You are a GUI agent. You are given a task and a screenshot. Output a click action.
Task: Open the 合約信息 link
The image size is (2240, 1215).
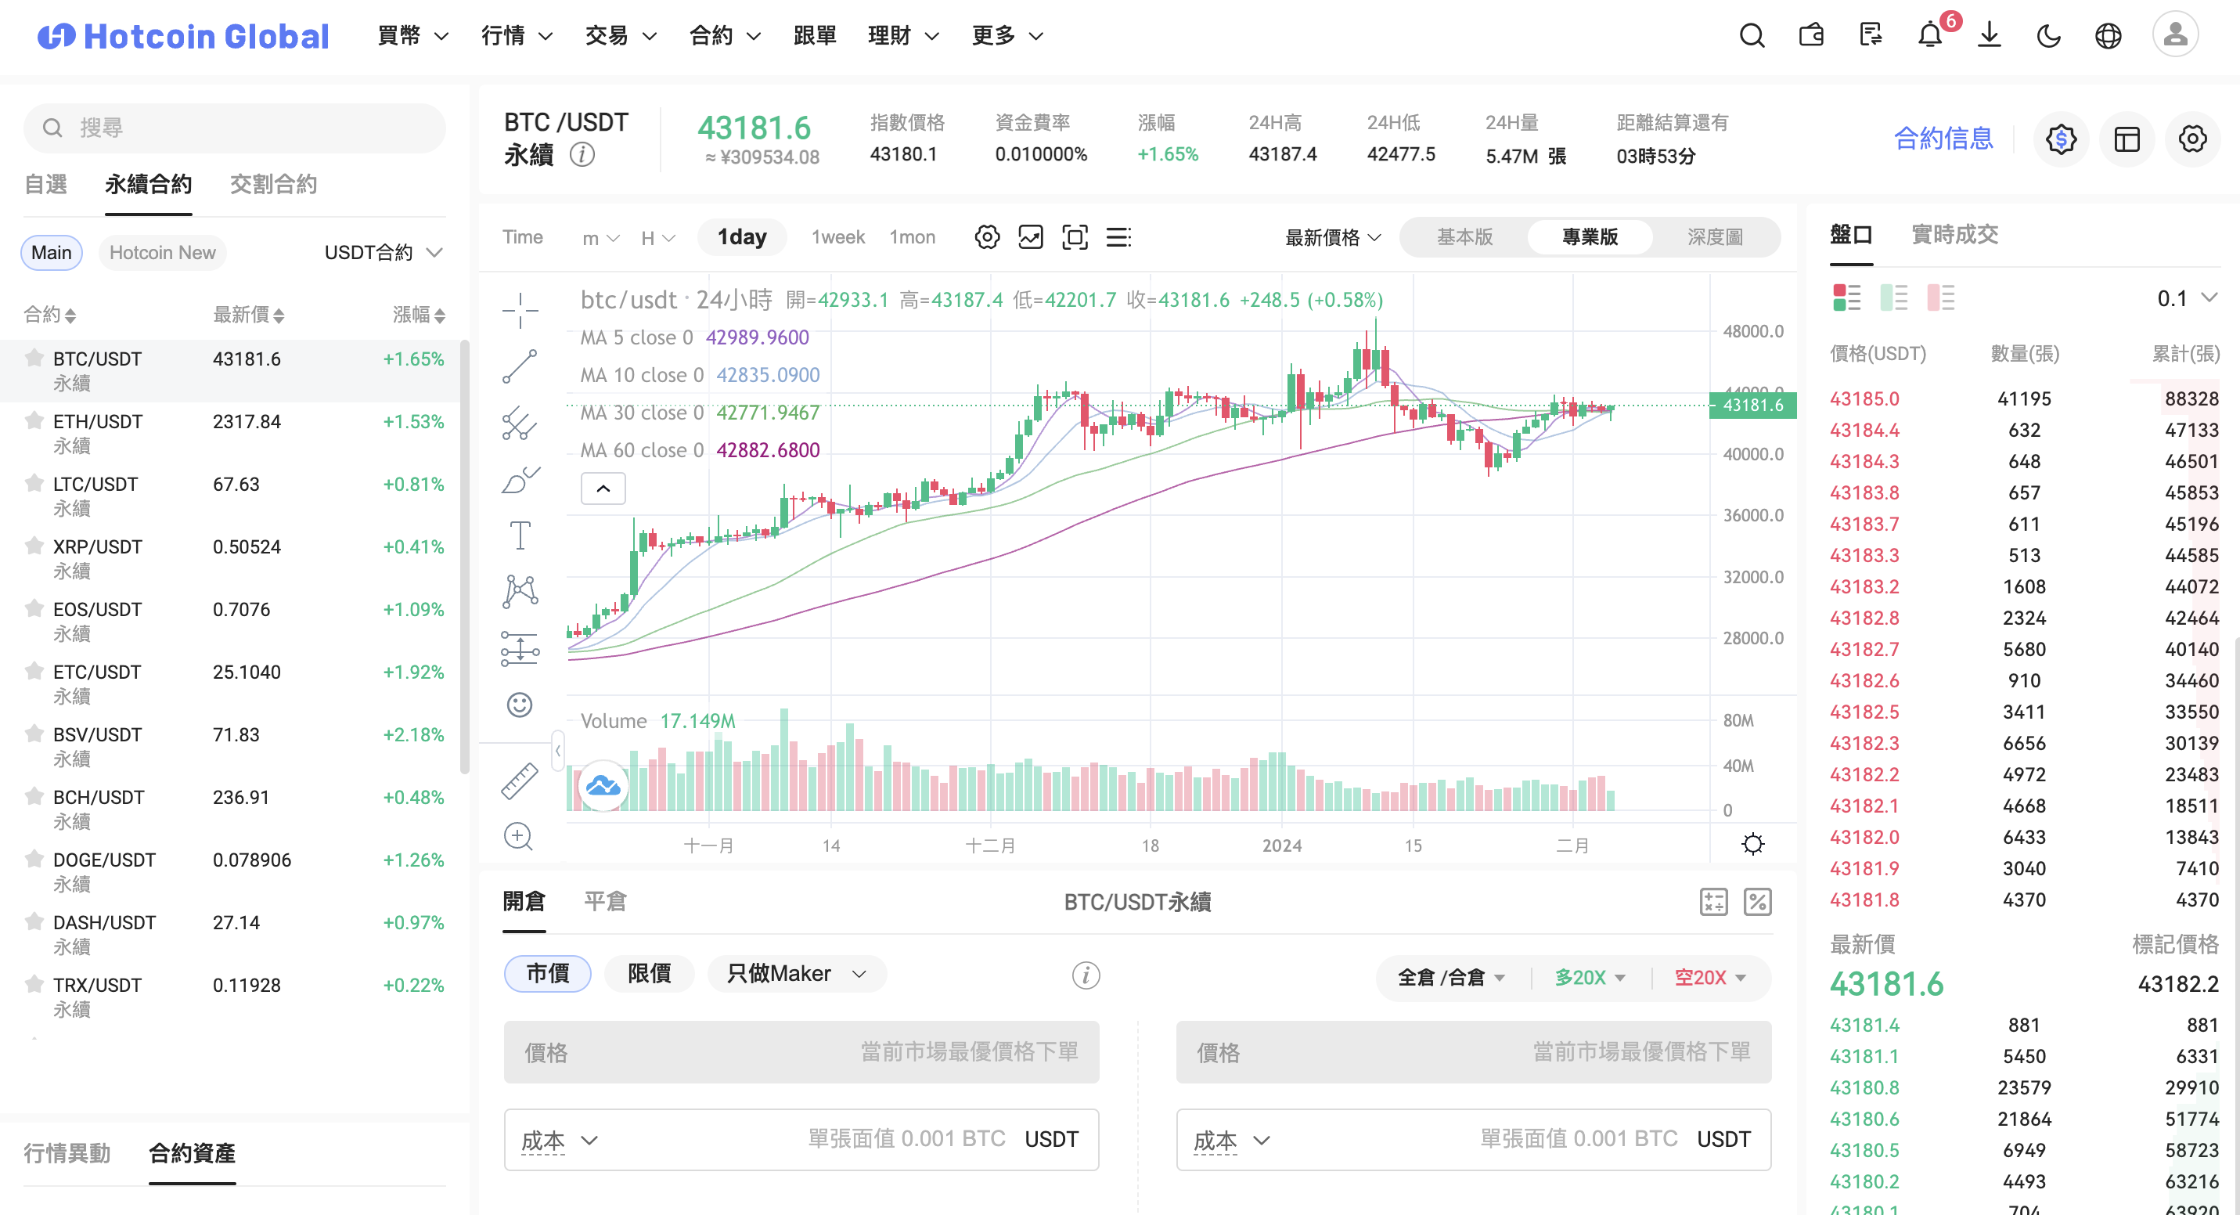coord(1943,139)
